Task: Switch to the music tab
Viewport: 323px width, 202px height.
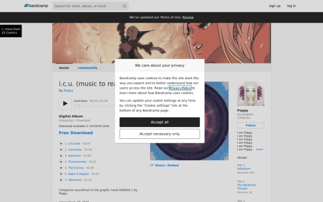Action: coord(64,68)
